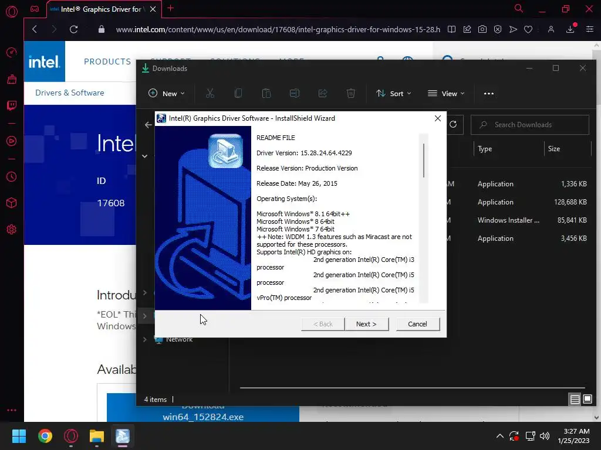Open the browser tab search magnifier
Screen dimensions: 601x450
[518, 8]
